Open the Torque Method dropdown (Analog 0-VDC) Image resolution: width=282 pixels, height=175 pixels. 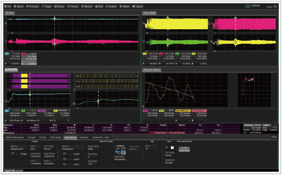point(19,148)
